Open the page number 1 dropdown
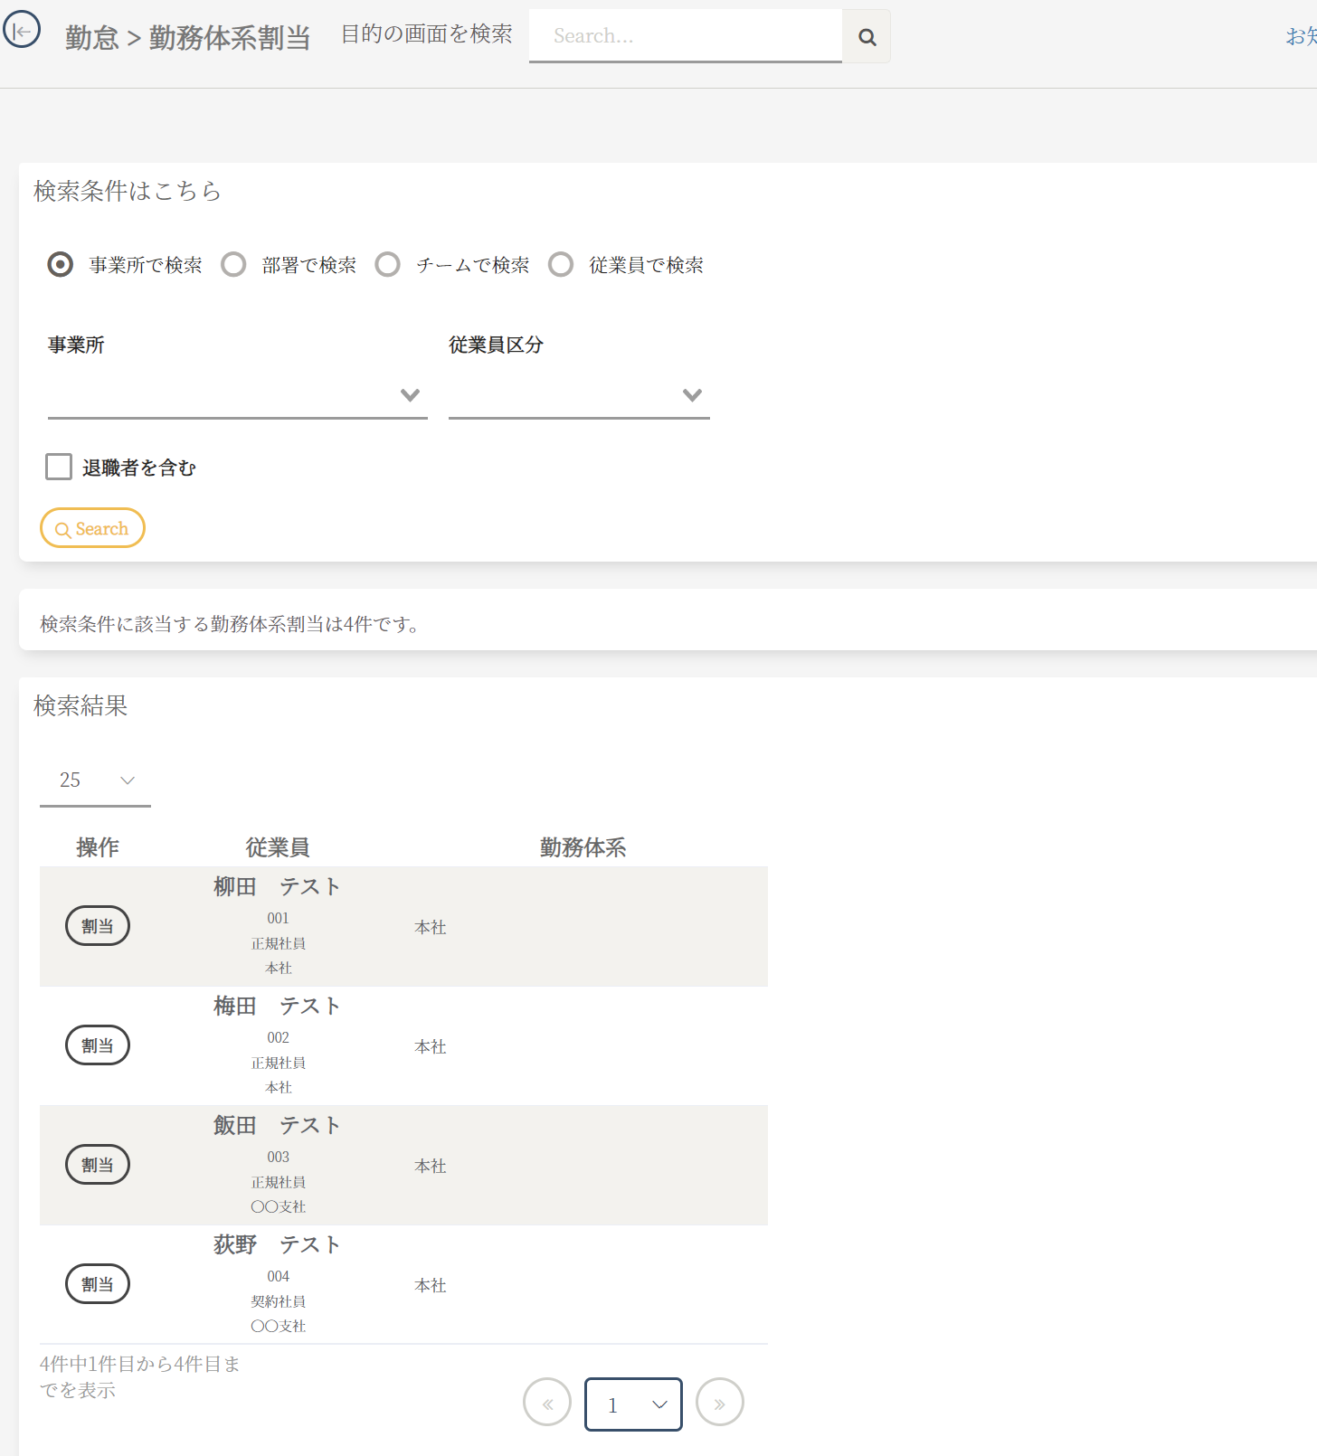 coord(633,1404)
